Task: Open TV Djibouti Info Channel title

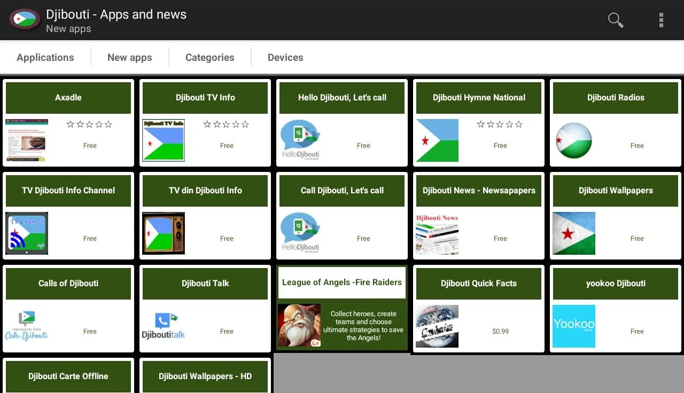Action: pyautogui.click(x=68, y=191)
